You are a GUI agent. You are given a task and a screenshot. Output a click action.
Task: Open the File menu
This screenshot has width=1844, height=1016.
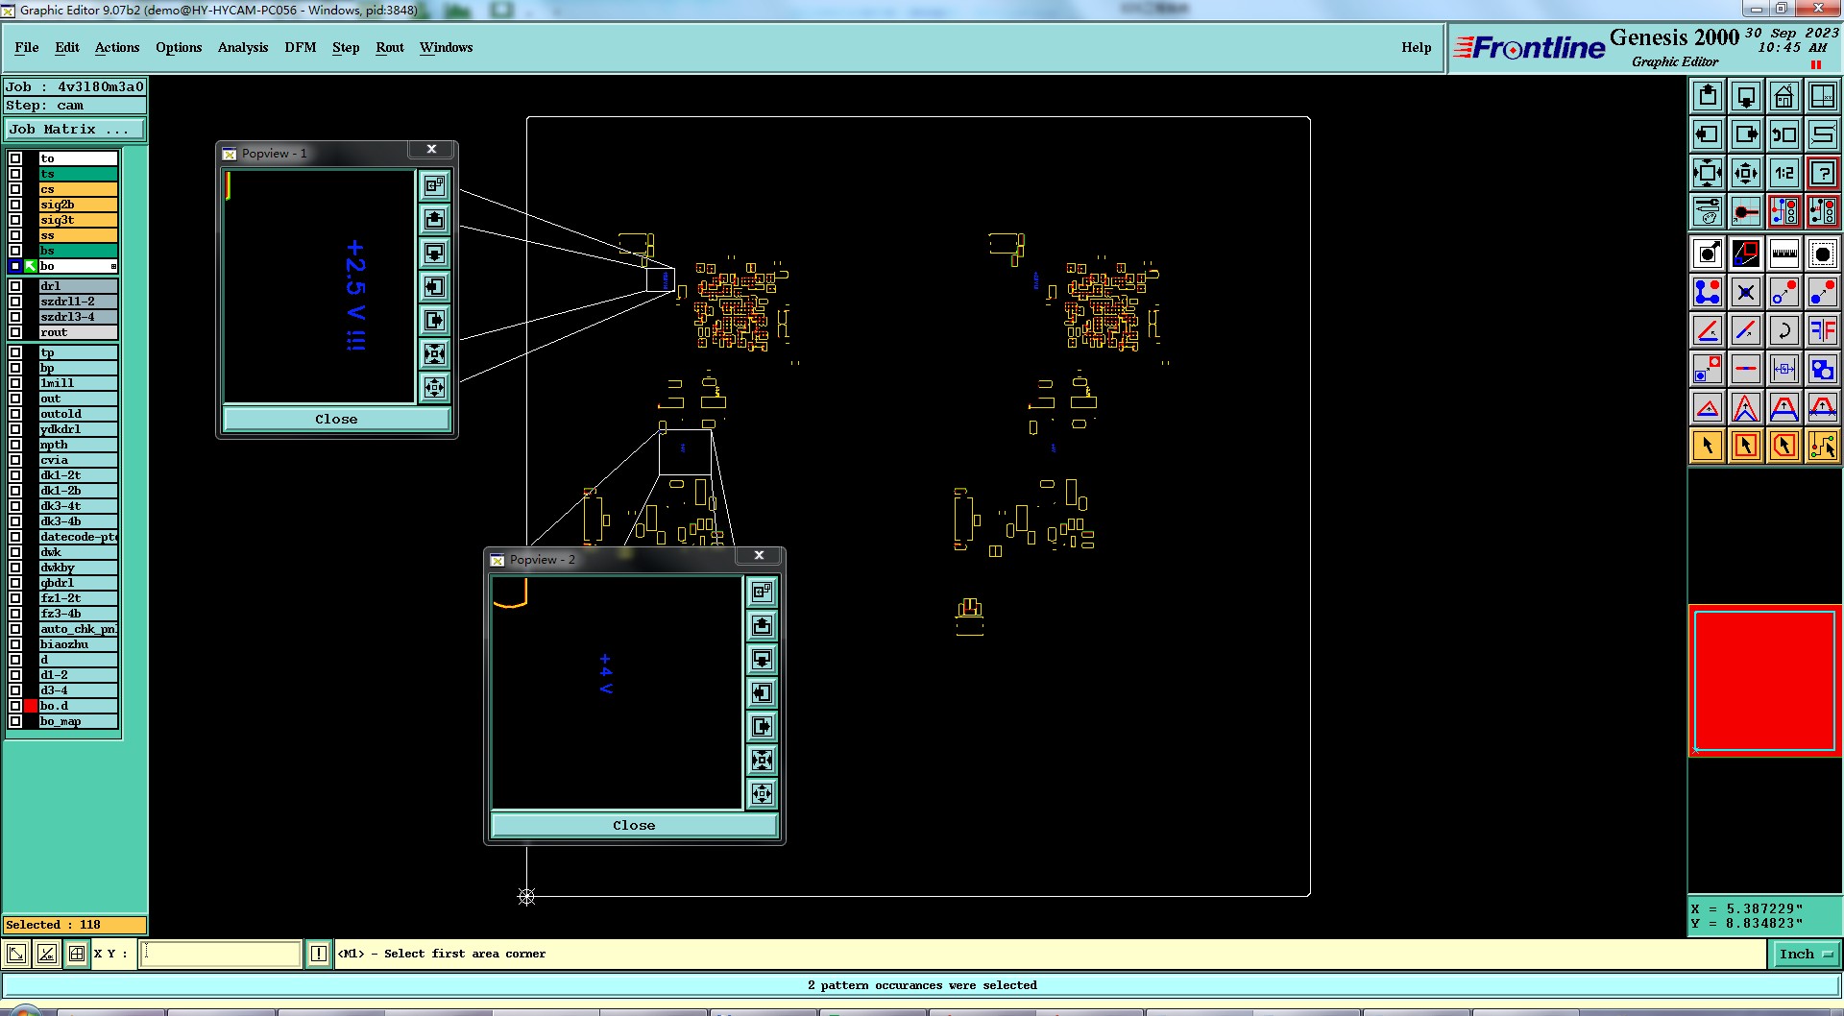27,47
